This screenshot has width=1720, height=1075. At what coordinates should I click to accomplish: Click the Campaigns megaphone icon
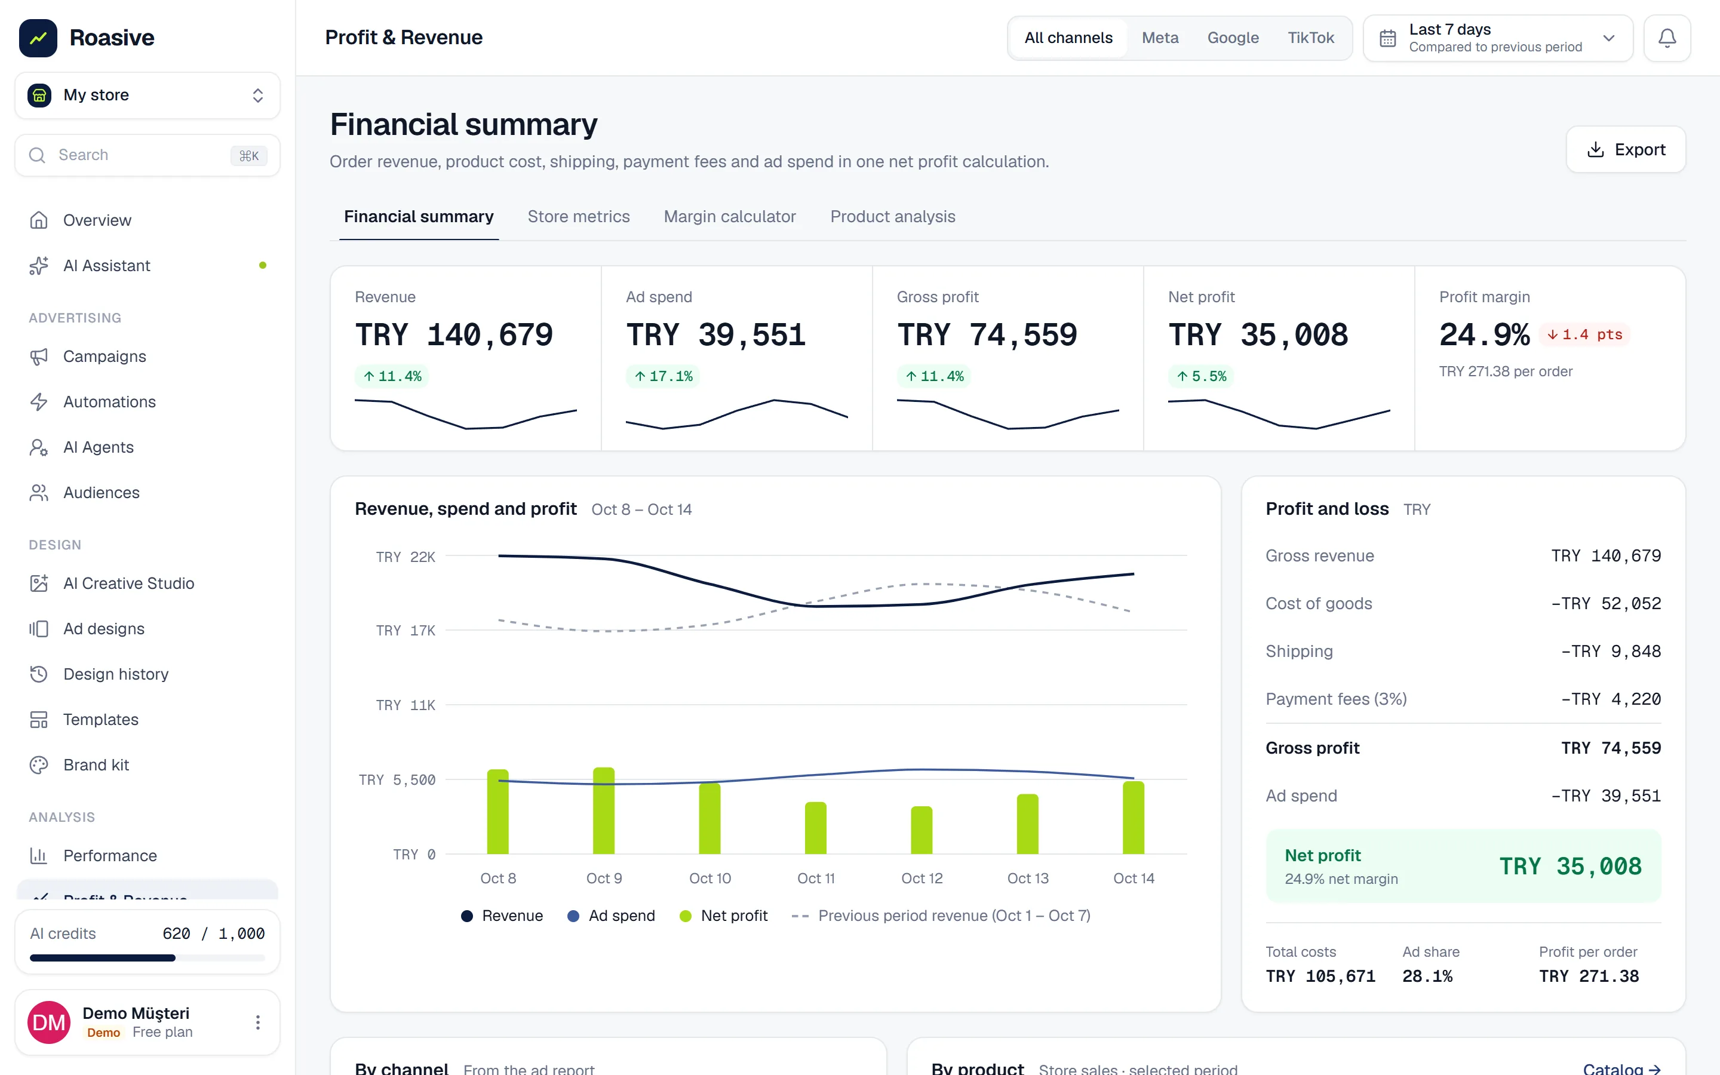pos(38,357)
